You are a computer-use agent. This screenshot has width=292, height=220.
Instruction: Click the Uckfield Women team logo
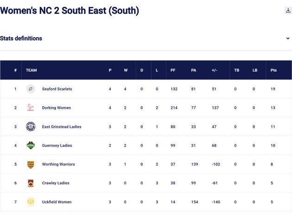click(x=31, y=202)
